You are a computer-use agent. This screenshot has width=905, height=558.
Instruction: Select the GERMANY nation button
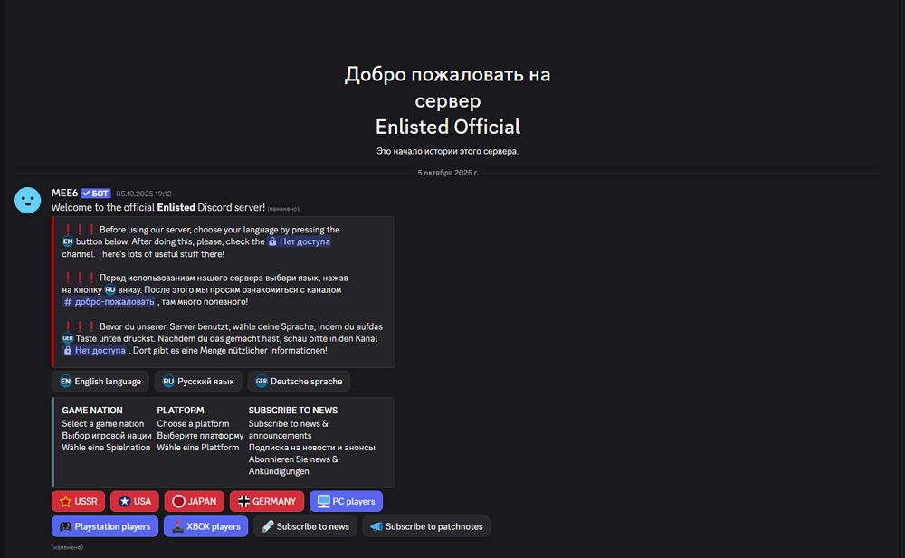pyautogui.click(x=266, y=501)
